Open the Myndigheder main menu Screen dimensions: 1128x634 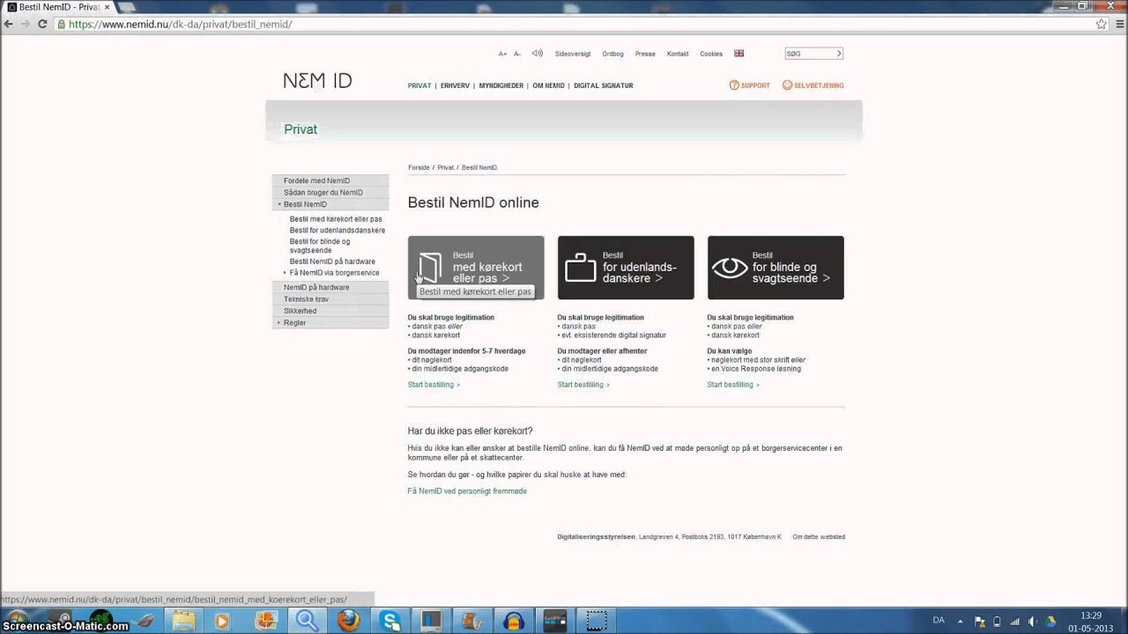tap(501, 85)
